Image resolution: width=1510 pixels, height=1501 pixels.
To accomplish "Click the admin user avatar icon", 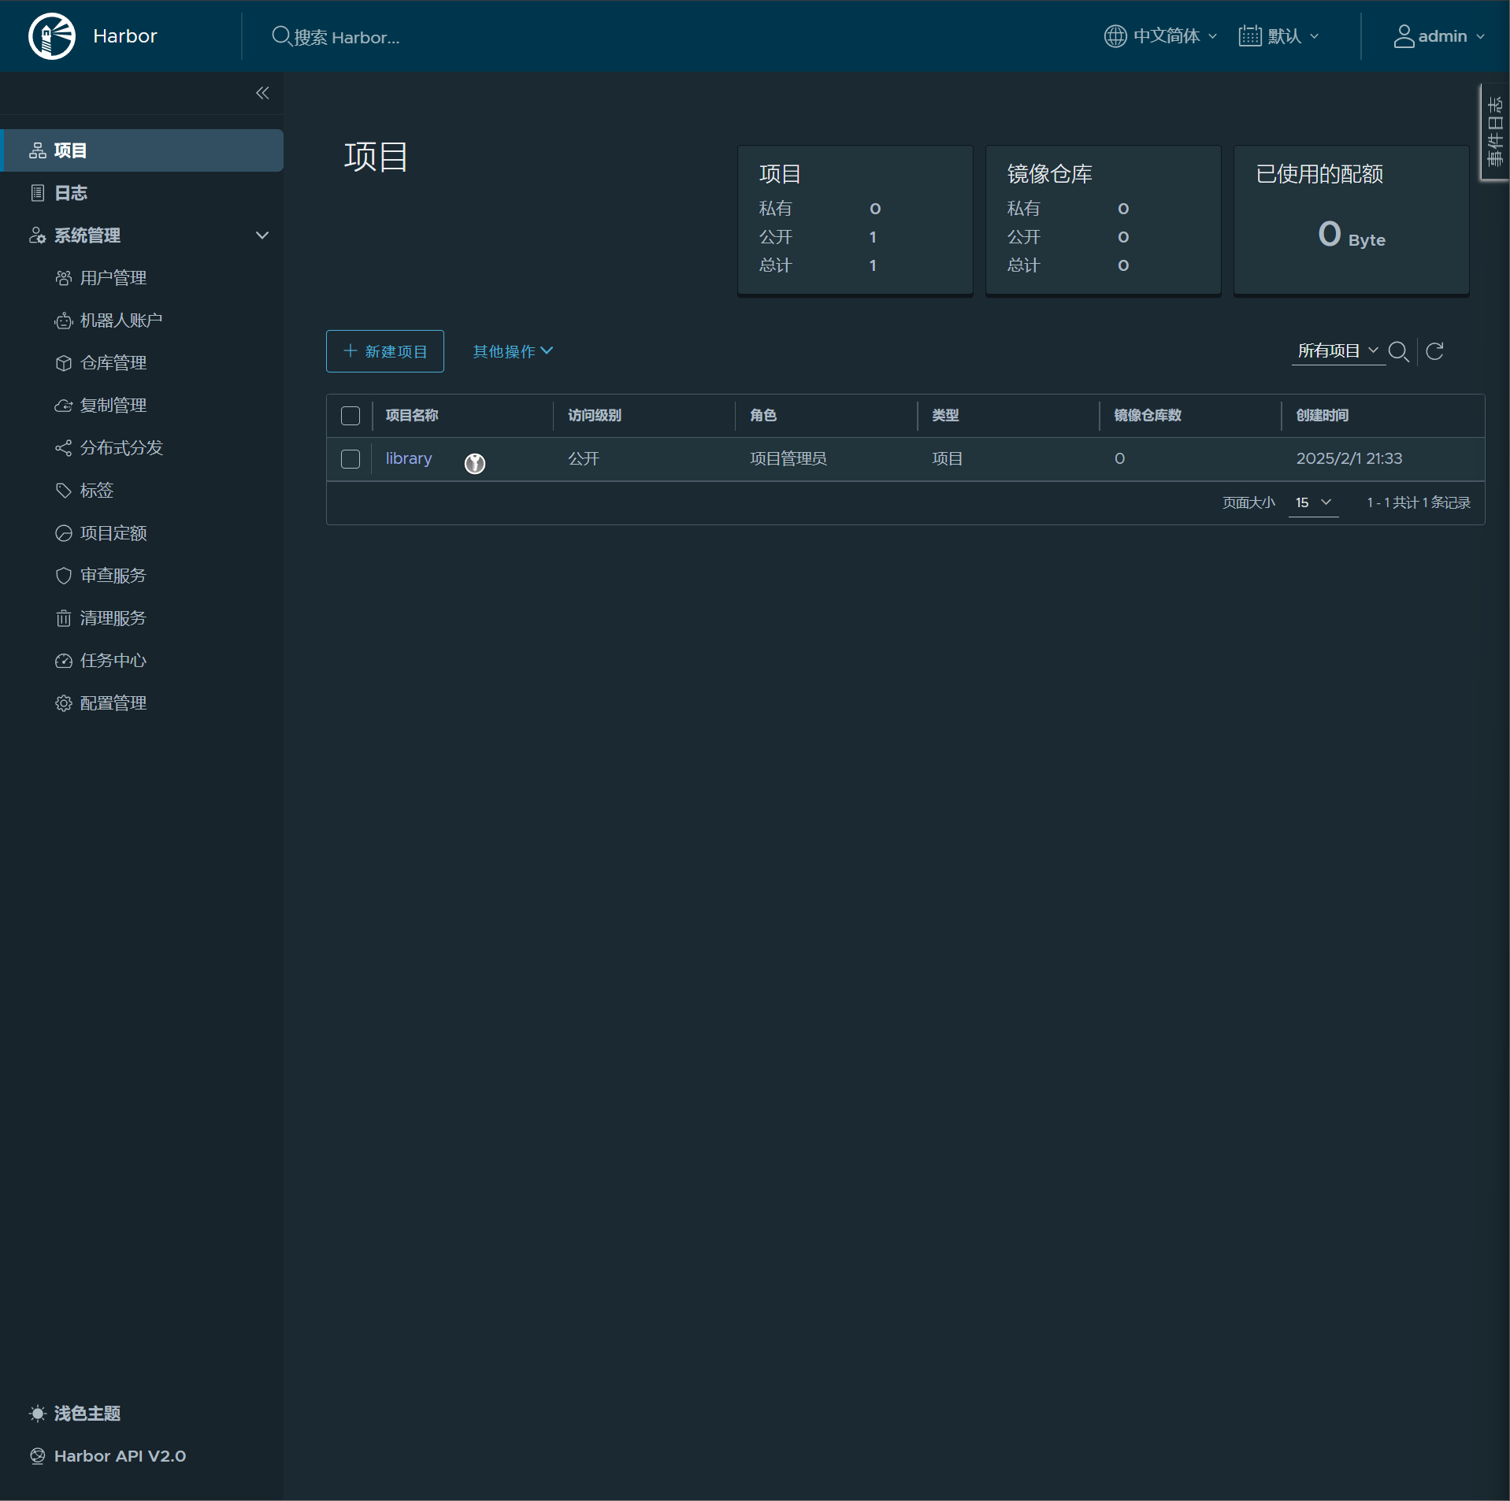I will click(x=1404, y=36).
